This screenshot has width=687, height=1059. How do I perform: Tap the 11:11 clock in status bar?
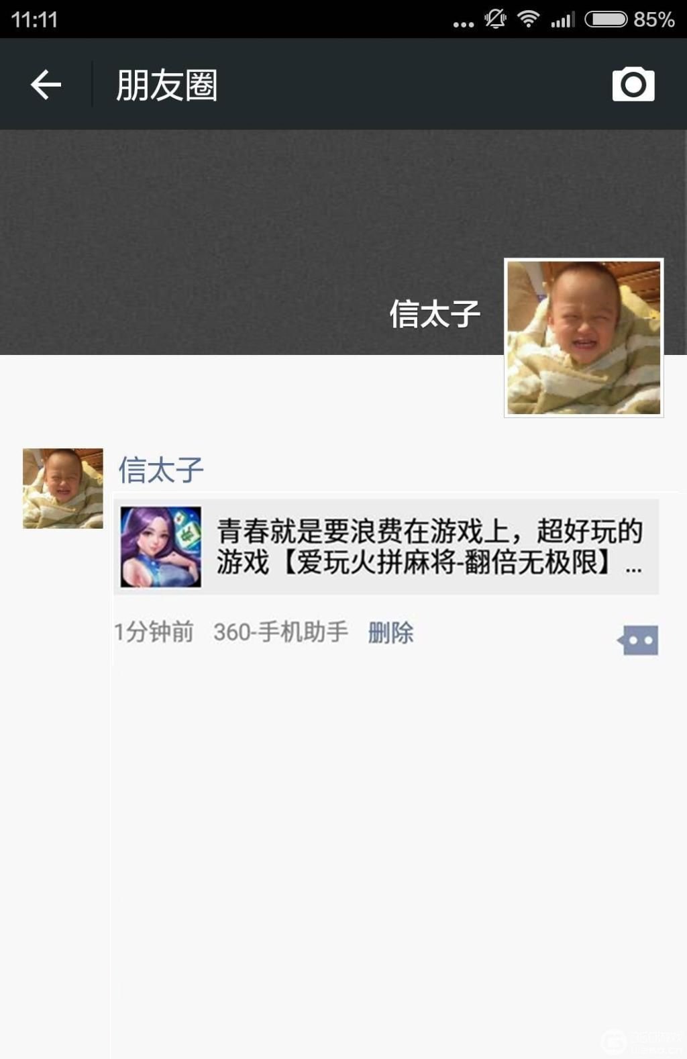tap(35, 19)
